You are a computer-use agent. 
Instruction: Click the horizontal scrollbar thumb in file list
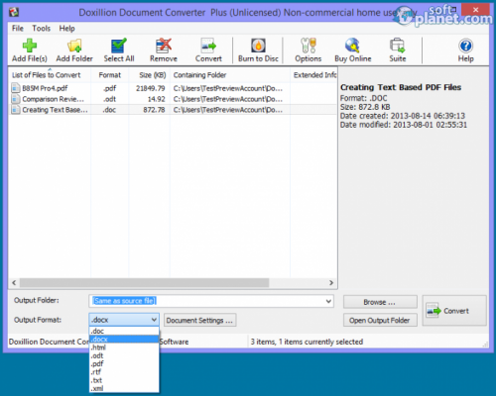[144, 283]
